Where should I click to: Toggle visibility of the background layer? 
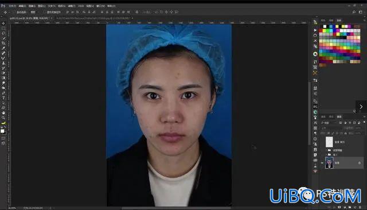322,163
